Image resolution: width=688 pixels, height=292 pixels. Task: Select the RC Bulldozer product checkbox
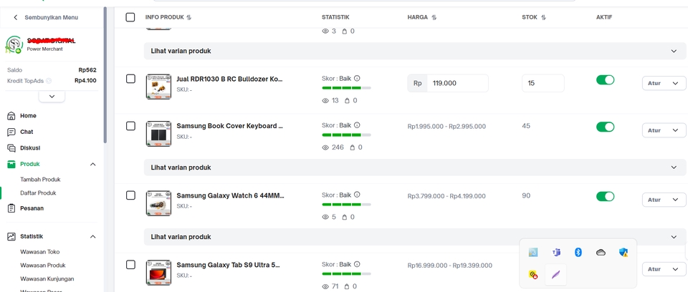coord(130,79)
